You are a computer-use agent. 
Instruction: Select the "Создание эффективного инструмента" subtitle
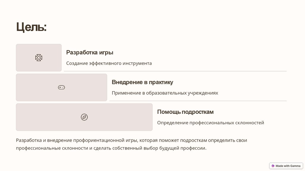[x=109, y=63]
